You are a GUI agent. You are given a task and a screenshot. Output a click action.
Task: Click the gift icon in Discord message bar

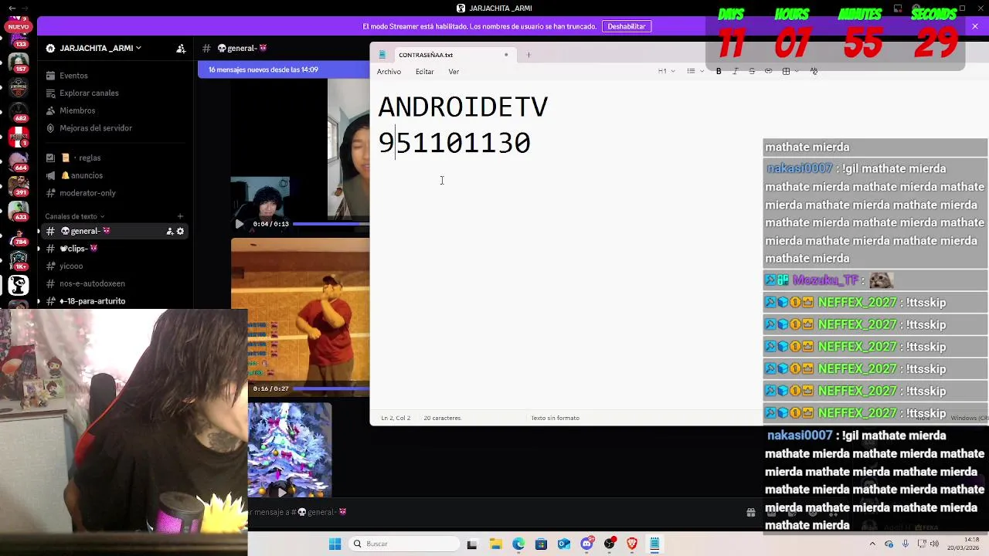(x=750, y=512)
